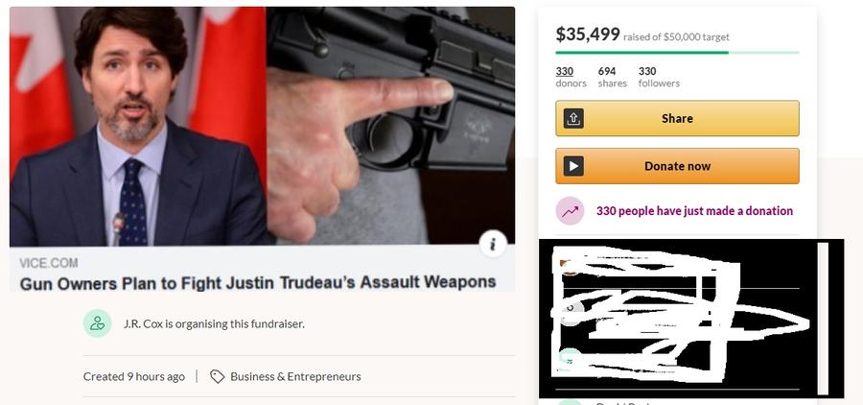Click the fundraising progress bar
Viewport: 863px width, 405px height.
point(677,53)
